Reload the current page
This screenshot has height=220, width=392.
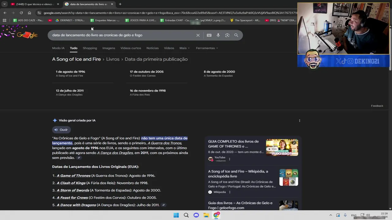click(x=21, y=13)
